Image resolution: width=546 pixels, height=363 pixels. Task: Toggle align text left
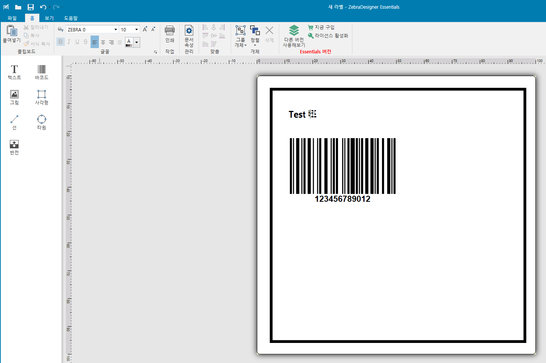(x=95, y=42)
